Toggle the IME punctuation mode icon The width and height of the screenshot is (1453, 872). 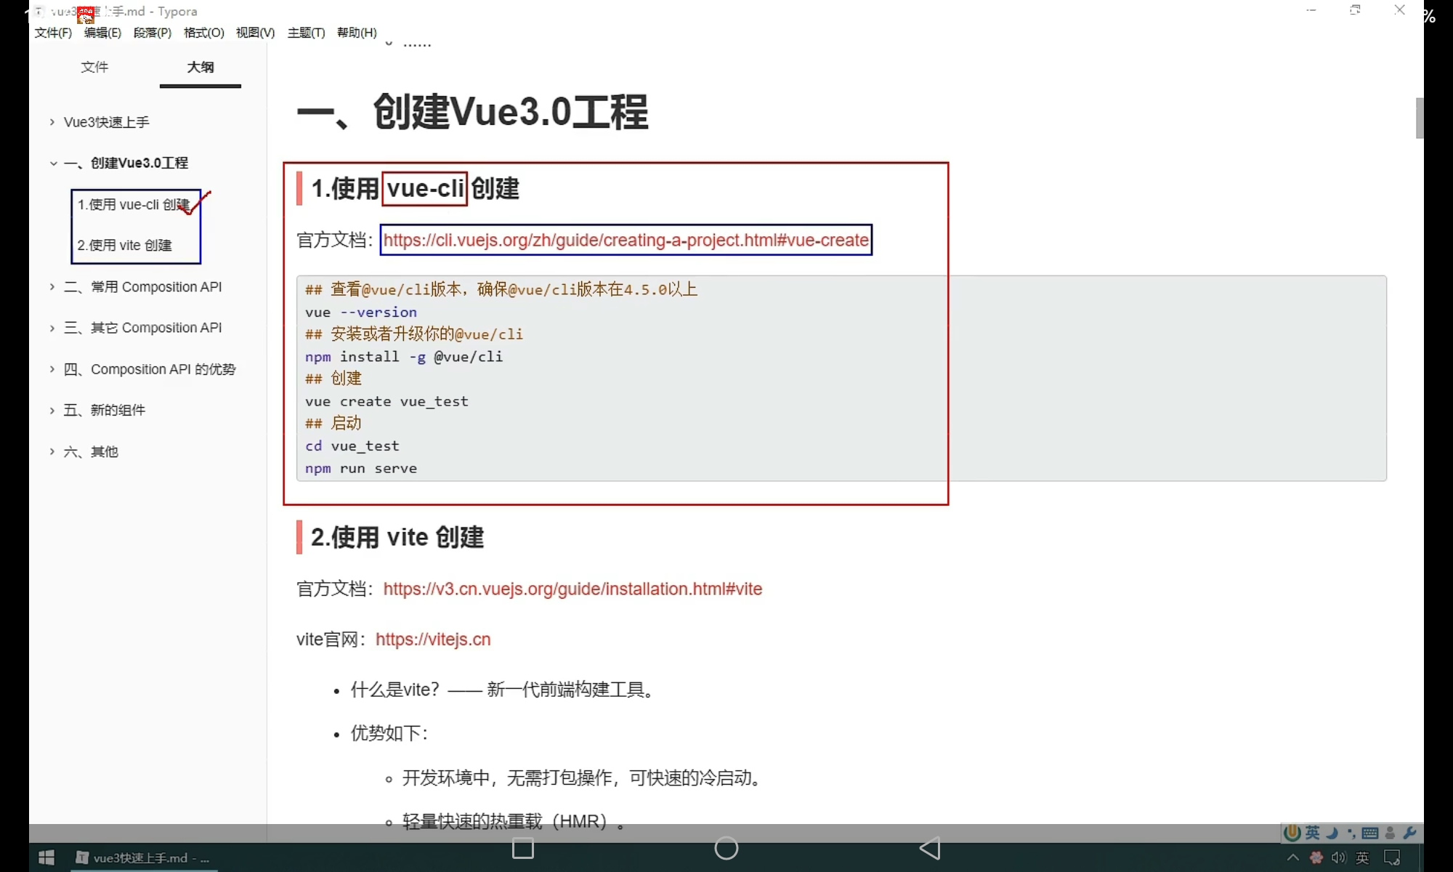coord(1351,833)
